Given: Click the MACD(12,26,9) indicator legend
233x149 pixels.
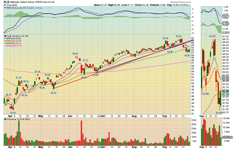Looking at the screenshot, I should click(x=28, y=8).
